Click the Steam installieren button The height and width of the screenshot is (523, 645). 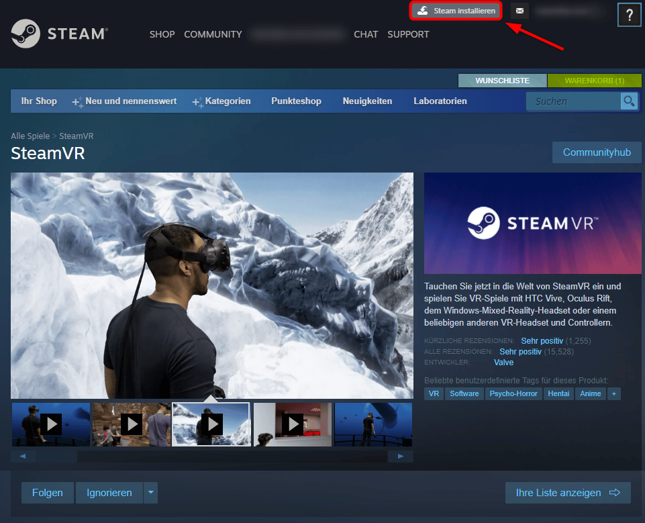(456, 11)
